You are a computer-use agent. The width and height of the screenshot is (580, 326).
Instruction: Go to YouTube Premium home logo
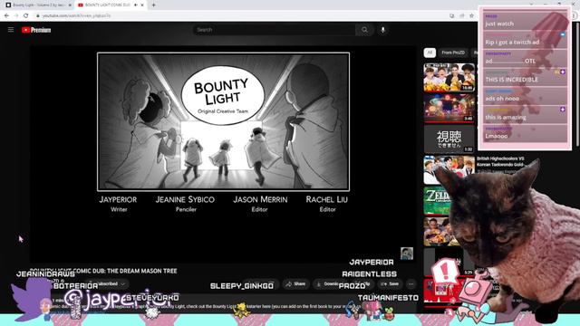point(36,30)
